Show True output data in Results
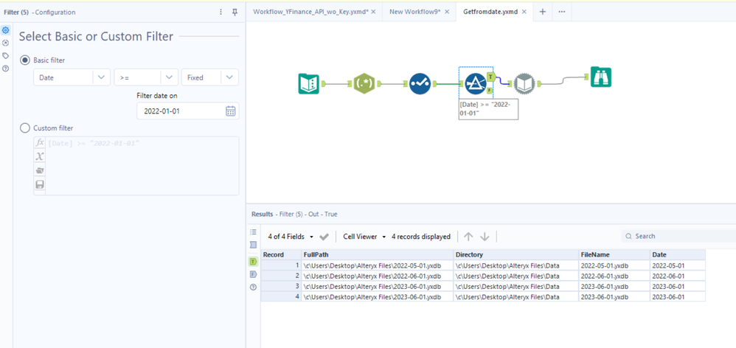Viewport: 736px width, 348px height. (254, 261)
